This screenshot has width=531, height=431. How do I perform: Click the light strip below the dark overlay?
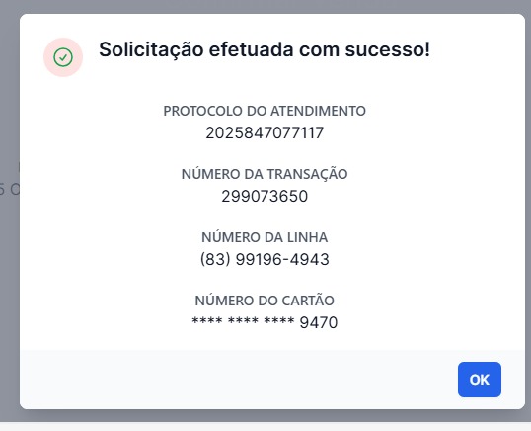pos(265,427)
